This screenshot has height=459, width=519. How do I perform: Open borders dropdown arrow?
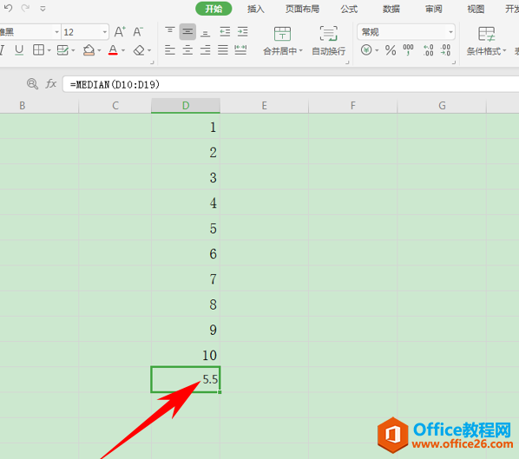coord(49,50)
